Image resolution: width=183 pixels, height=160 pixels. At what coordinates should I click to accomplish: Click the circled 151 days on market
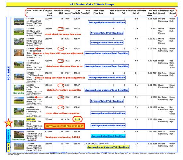coord(61,97)
